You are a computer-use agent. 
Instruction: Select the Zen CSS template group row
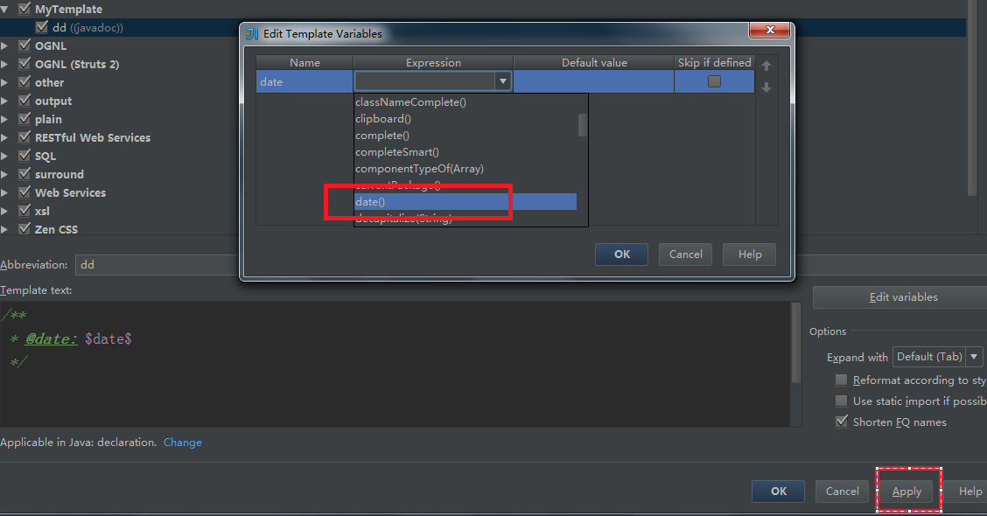(x=56, y=229)
